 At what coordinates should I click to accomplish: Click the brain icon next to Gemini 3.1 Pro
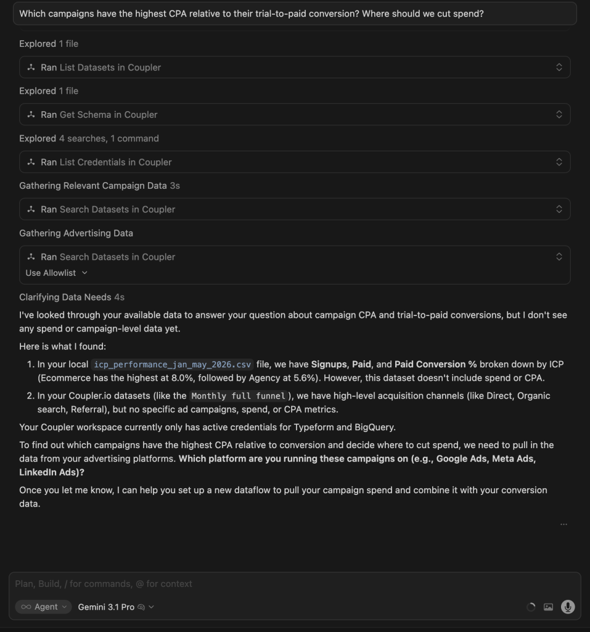141,607
